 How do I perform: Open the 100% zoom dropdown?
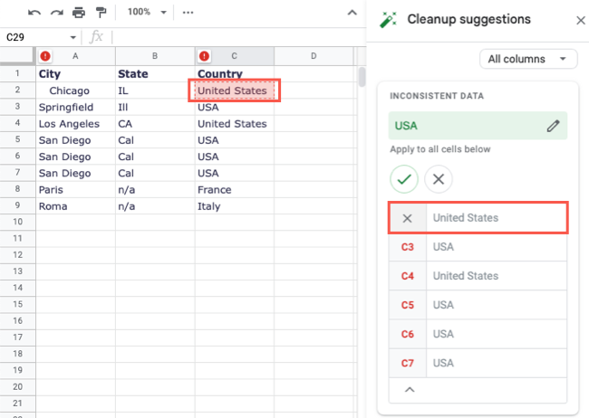point(148,13)
